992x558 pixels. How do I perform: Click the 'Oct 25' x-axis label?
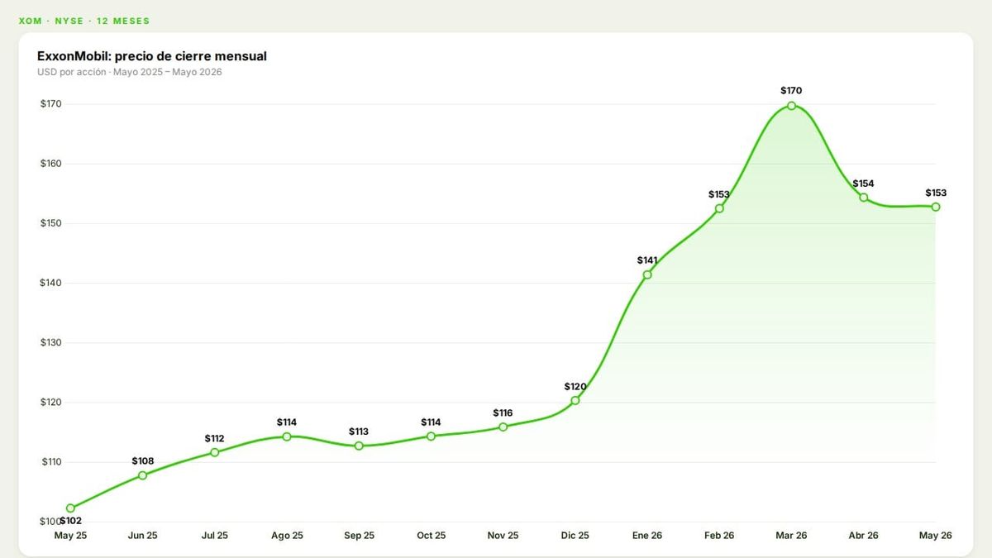click(431, 536)
